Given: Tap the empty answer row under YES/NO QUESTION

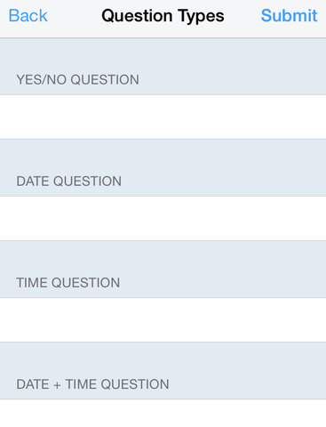Looking at the screenshot, I should coord(163,117).
